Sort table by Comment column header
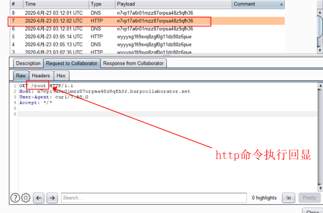323x213 pixels. coord(258,4)
